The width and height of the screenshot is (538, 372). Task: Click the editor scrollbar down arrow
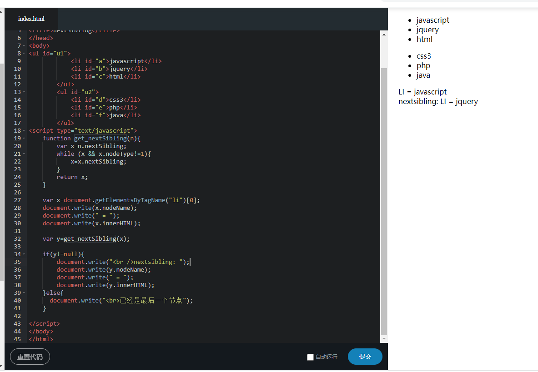pyautogui.click(x=384, y=339)
